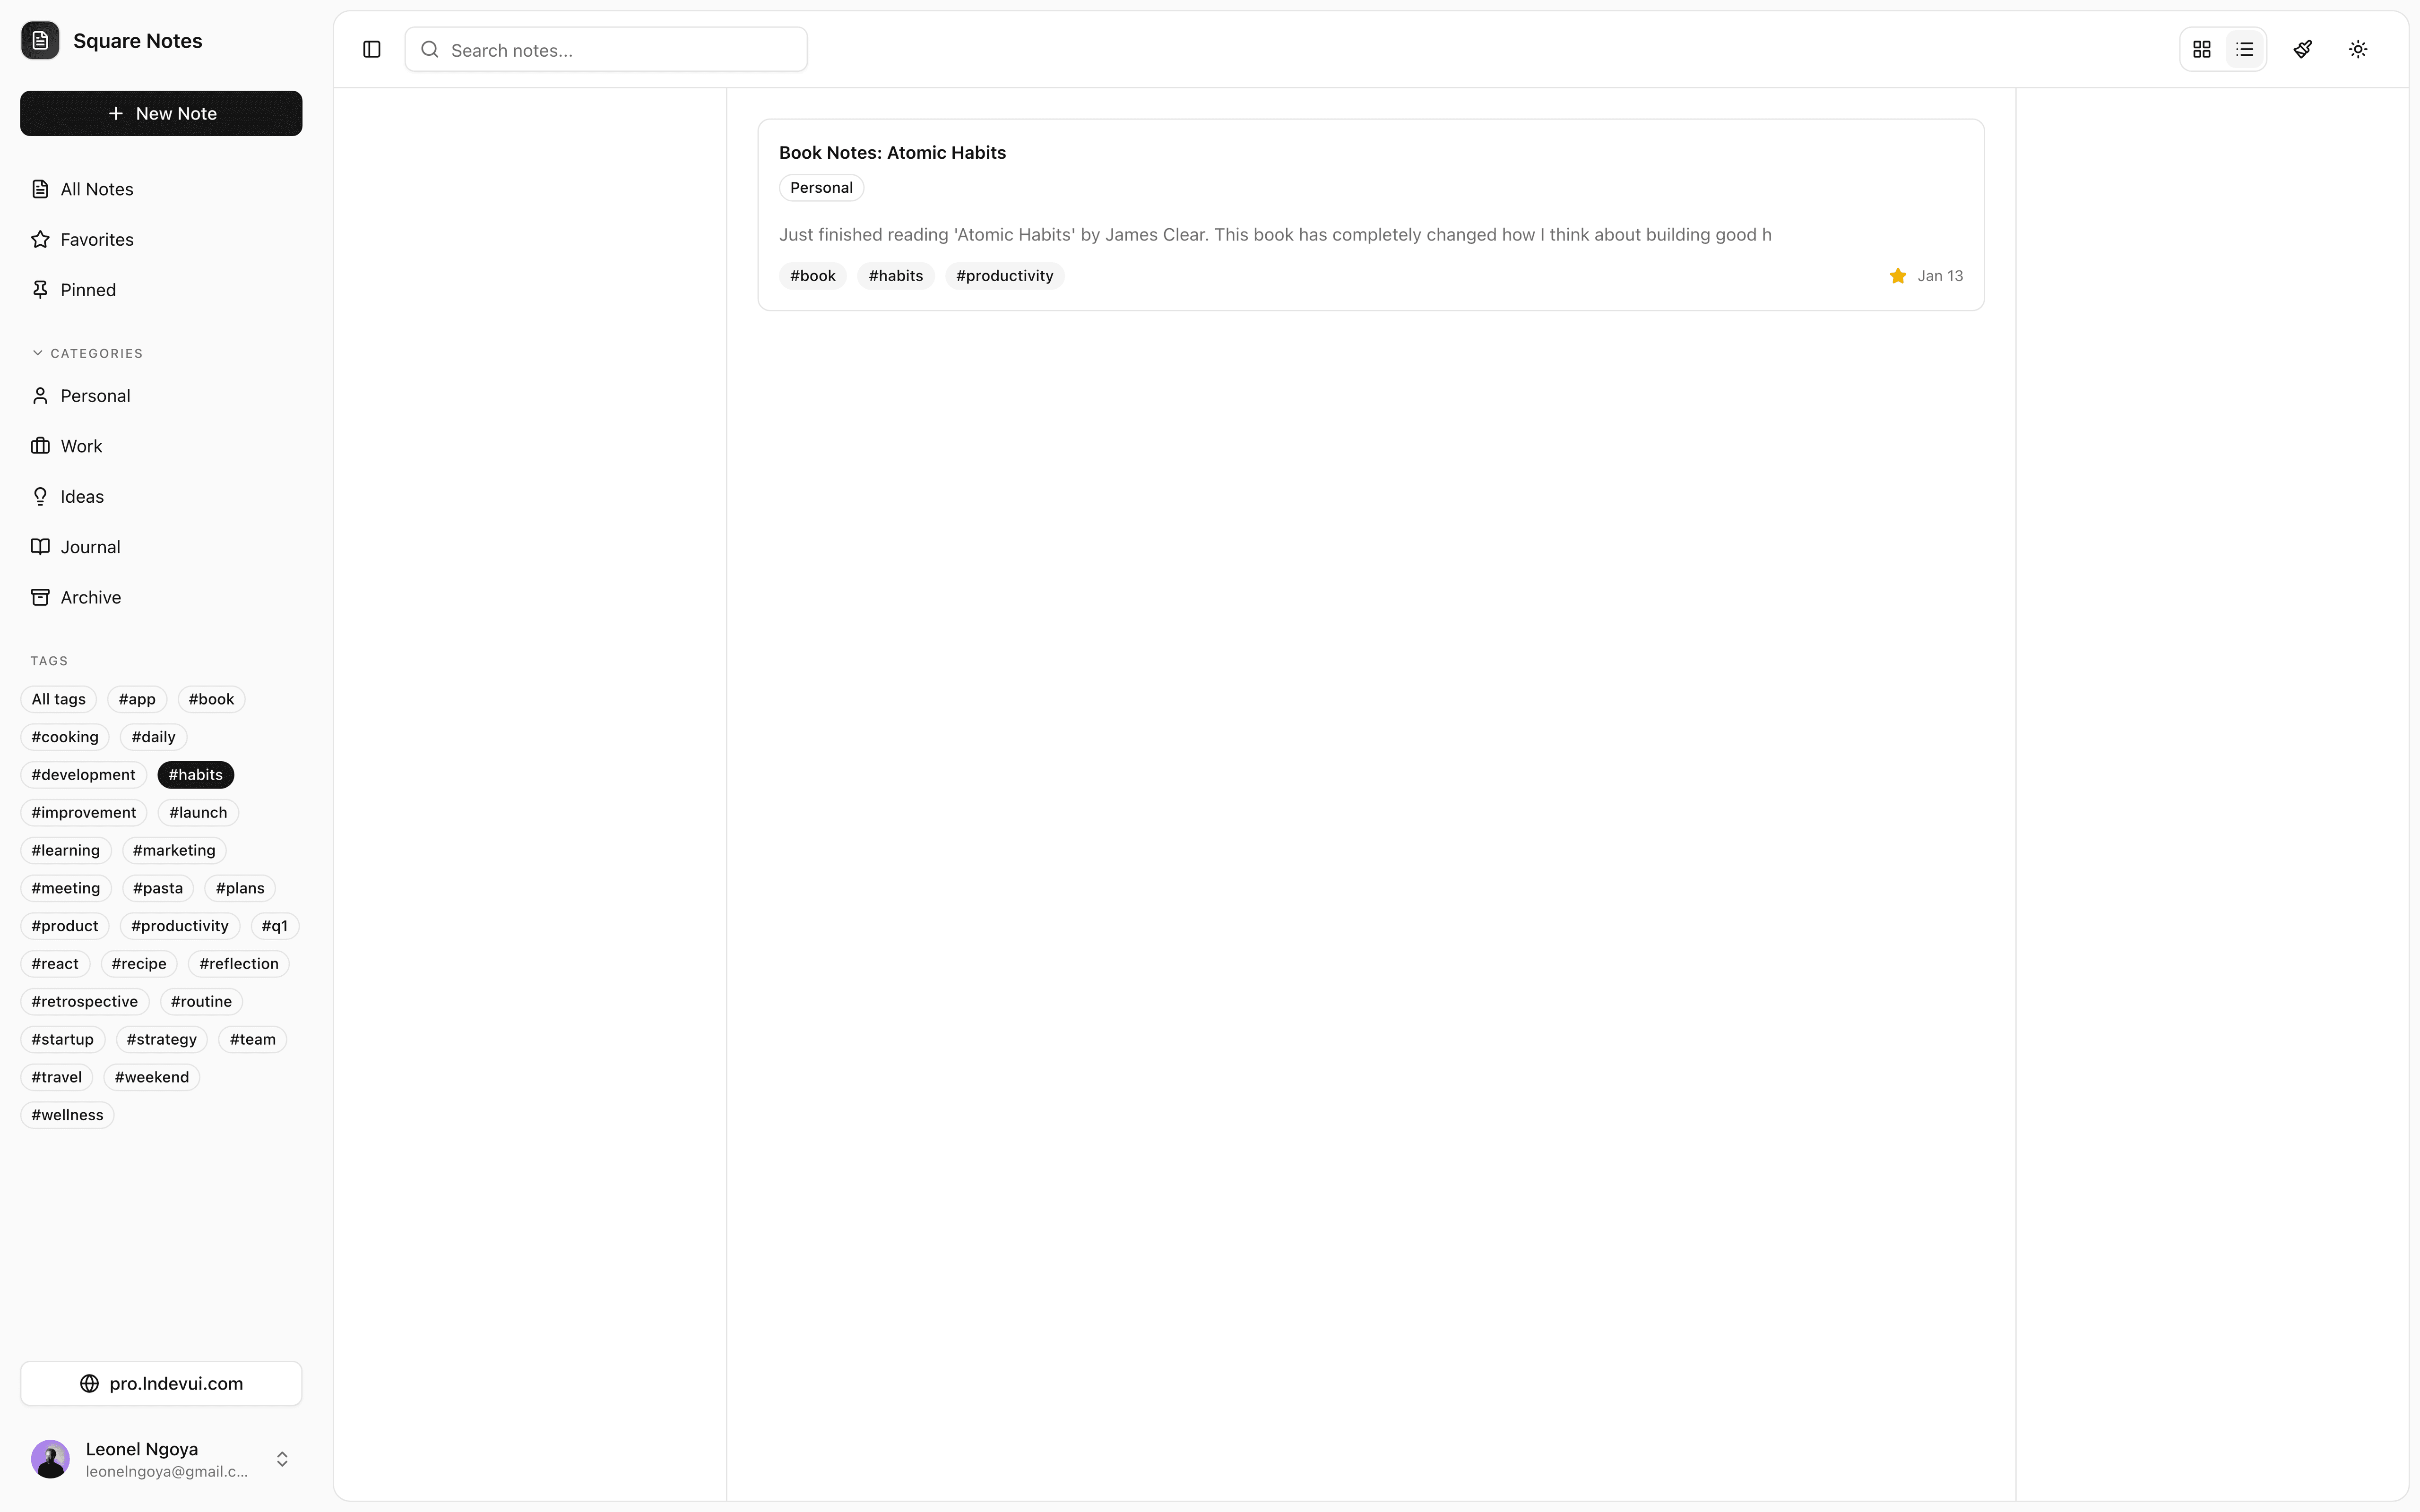2420x1512 pixels.
Task: Create a New Note
Action: click(x=161, y=113)
